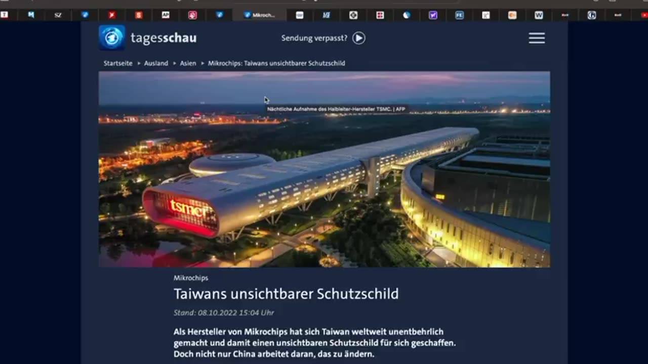Screen dimensions: 648x364
Task: Switch to the blue FE browser tab
Action: click(459, 15)
